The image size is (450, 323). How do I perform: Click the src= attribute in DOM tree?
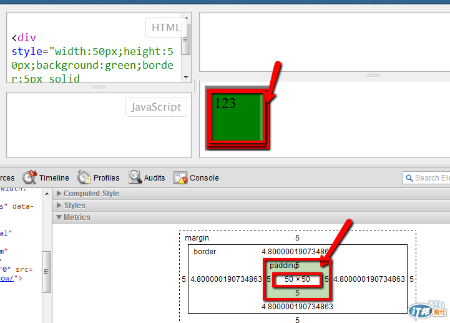24,269
